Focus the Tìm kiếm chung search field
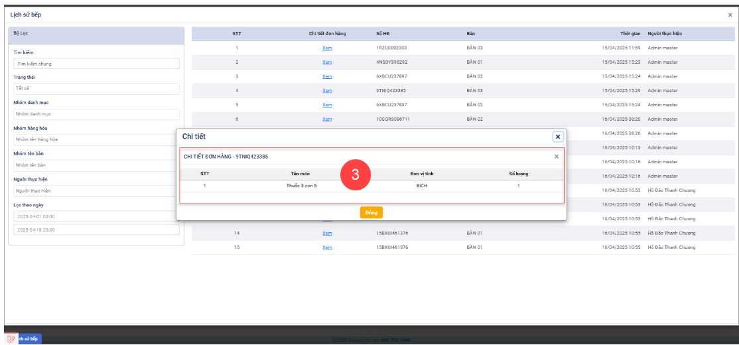This screenshot has width=739, height=345. [x=96, y=64]
